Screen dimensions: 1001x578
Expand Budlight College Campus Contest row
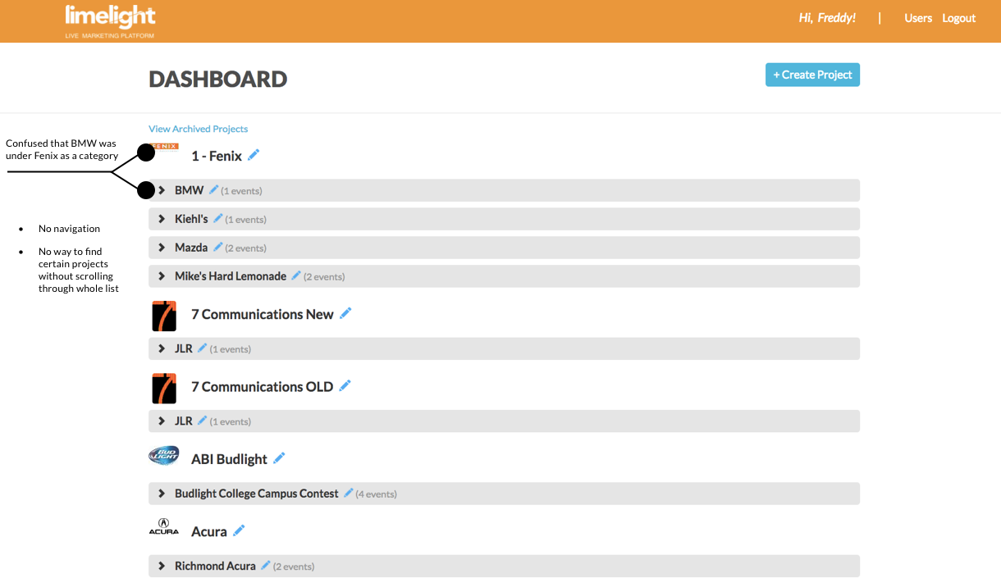pyautogui.click(x=162, y=494)
